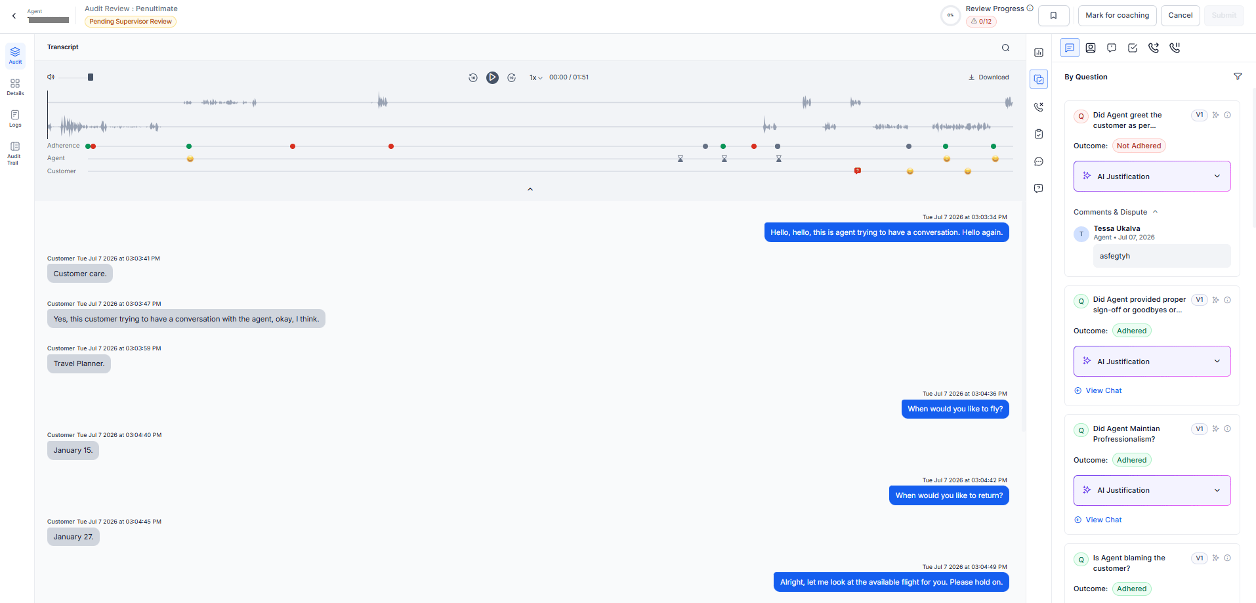The image size is (1256, 603).
Task: Click AI sparkle icon on sign-off question
Action: 1215,300
